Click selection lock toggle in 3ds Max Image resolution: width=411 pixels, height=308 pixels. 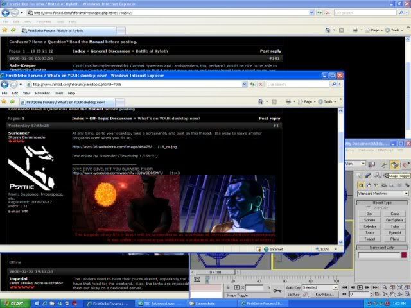click(x=228, y=287)
